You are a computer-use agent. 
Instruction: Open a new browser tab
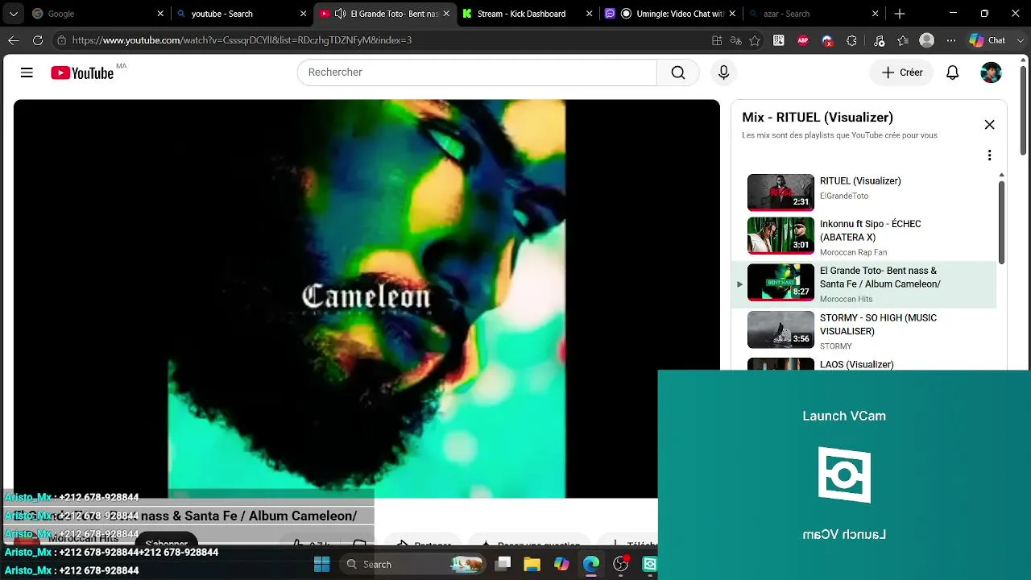900,14
